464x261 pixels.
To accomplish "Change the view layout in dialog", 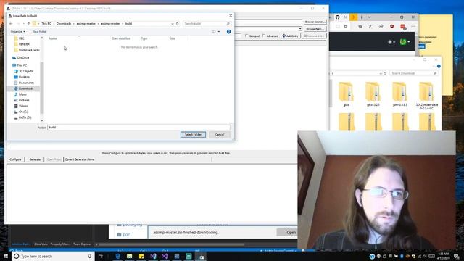I will click(213, 32).
